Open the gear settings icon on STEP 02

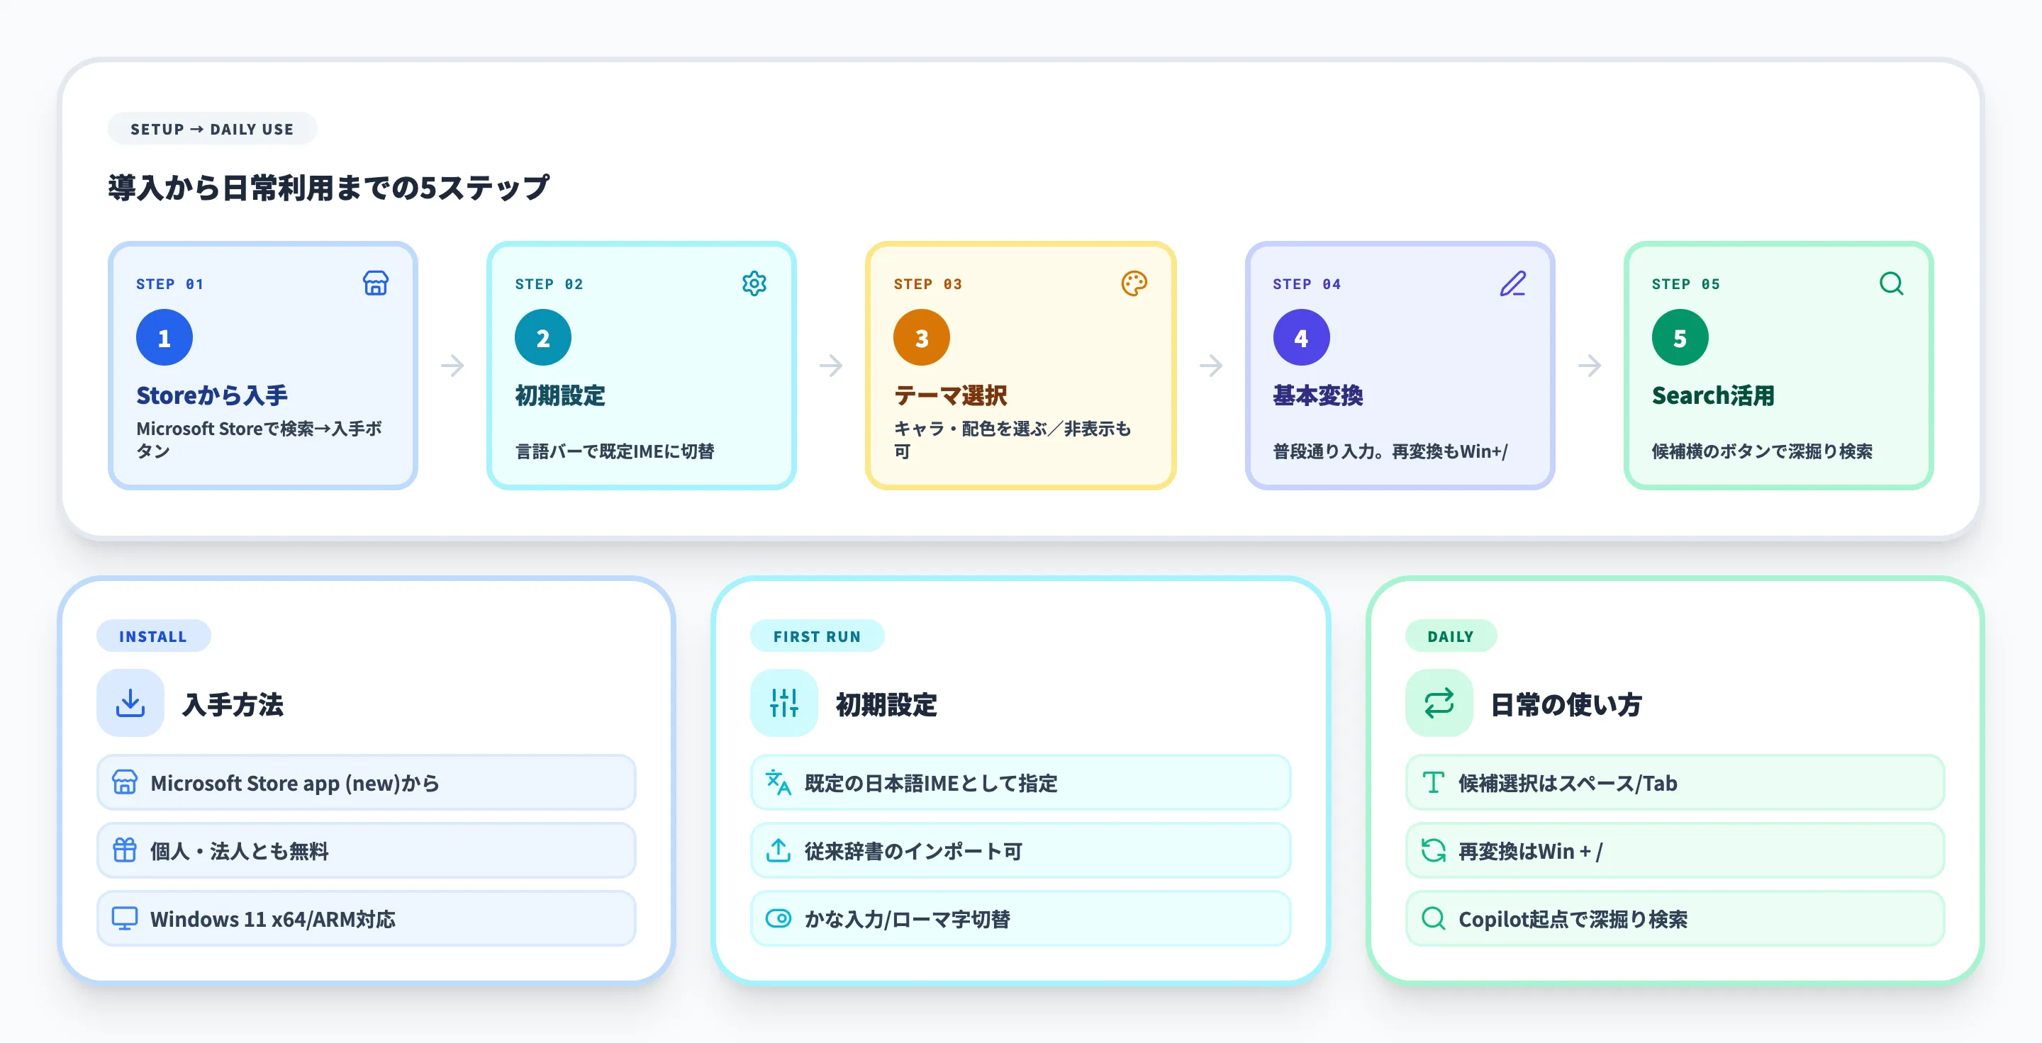(754, 283)
